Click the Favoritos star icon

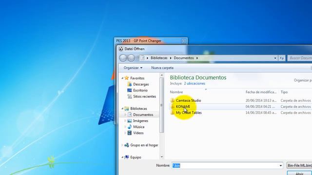click(127, 78)
